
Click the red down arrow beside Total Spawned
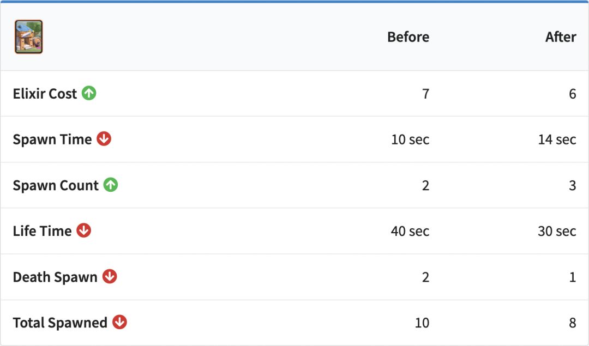[119, 322]
